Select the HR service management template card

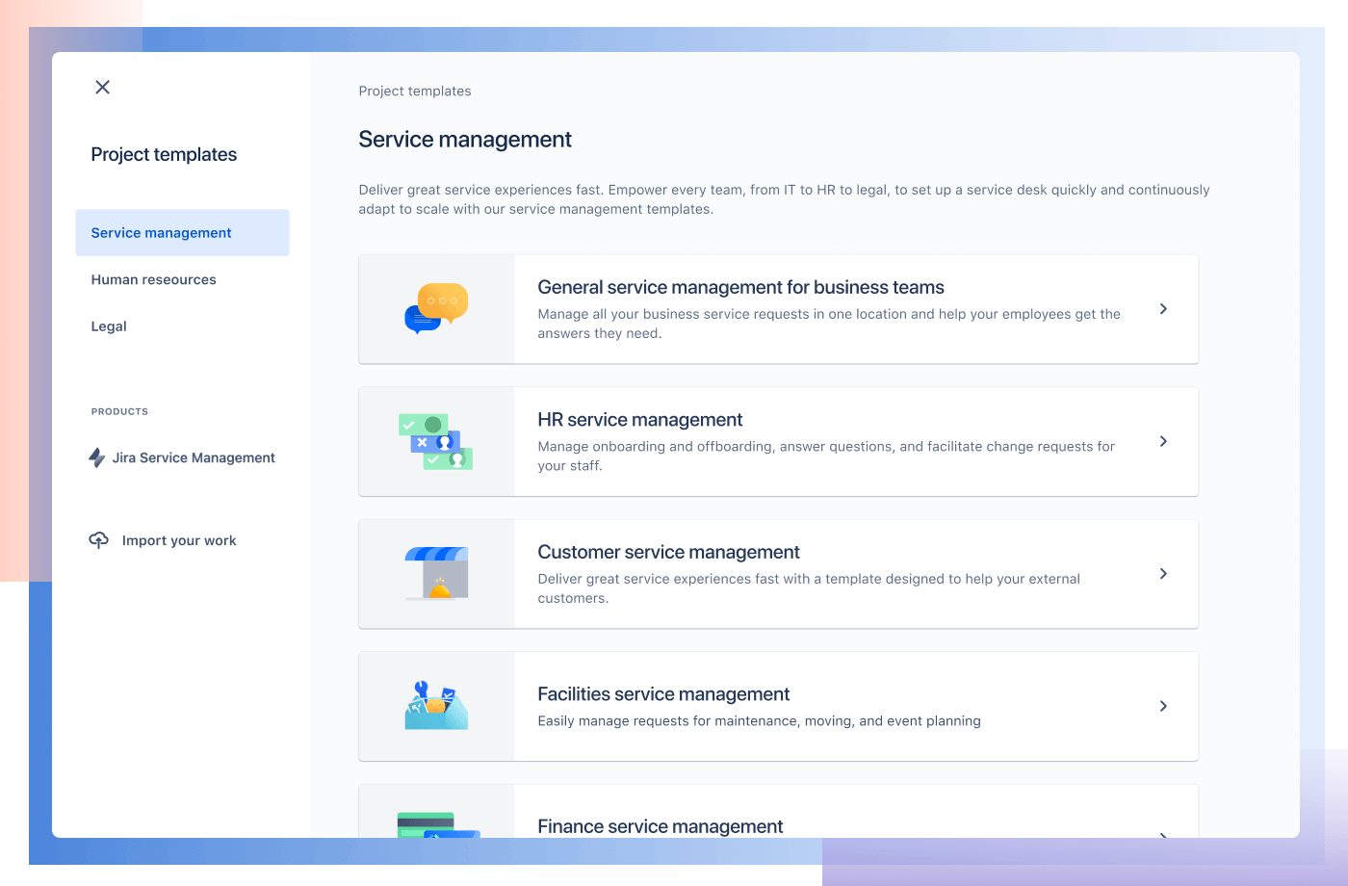pyautogui.click(x=778, y=441)
